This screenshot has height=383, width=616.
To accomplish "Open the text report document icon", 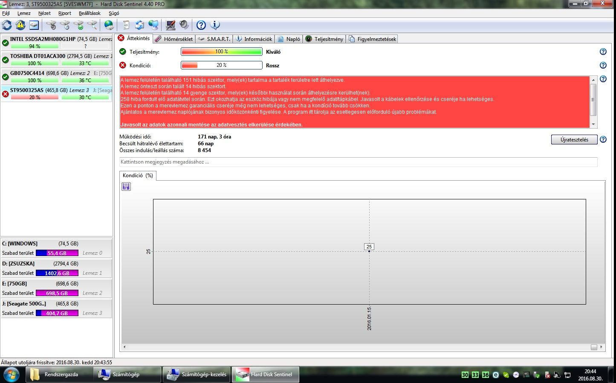I will [126, 25].
